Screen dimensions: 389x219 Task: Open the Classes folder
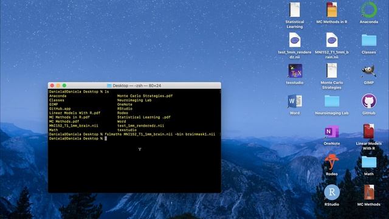[369, 40]
